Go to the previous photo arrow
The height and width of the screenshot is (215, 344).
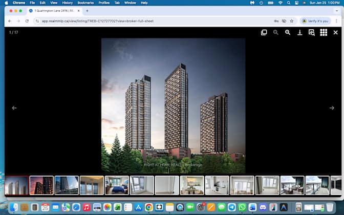click(14, 108)
